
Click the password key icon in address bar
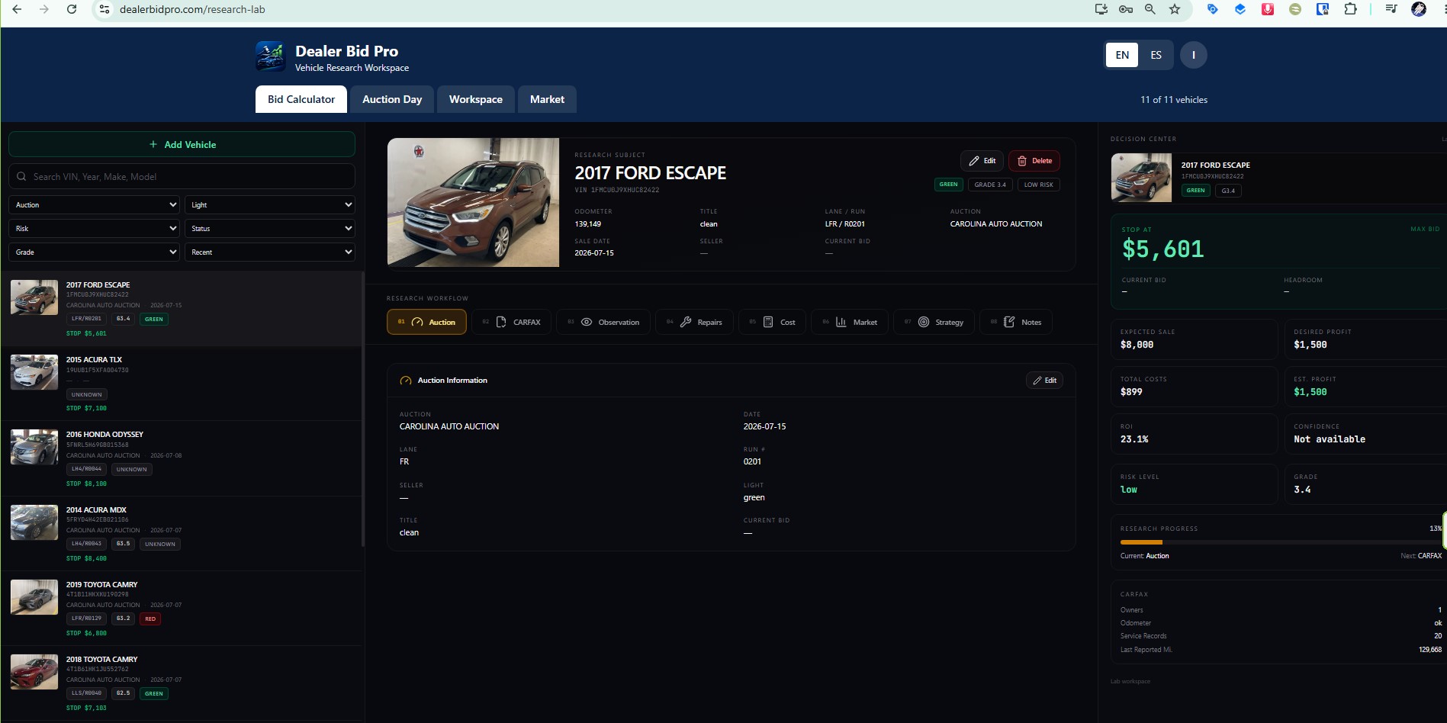point(1126,9)
